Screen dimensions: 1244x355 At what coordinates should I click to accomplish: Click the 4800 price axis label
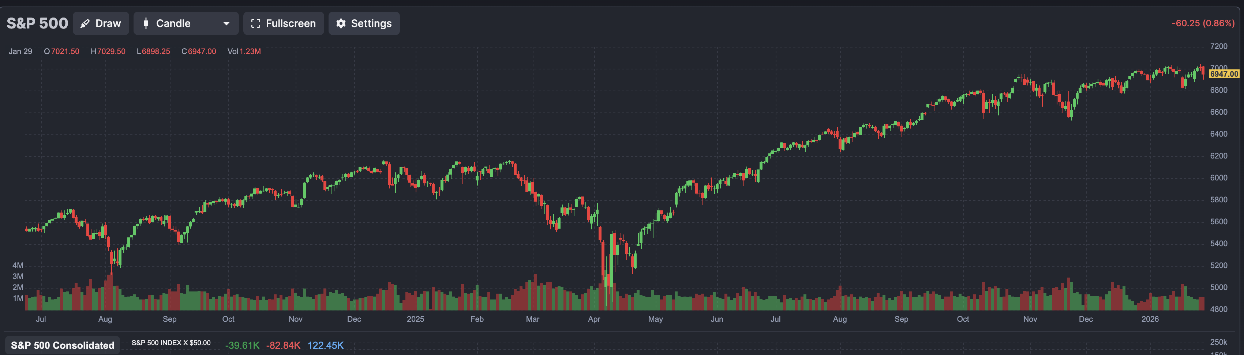[1218, 309]
